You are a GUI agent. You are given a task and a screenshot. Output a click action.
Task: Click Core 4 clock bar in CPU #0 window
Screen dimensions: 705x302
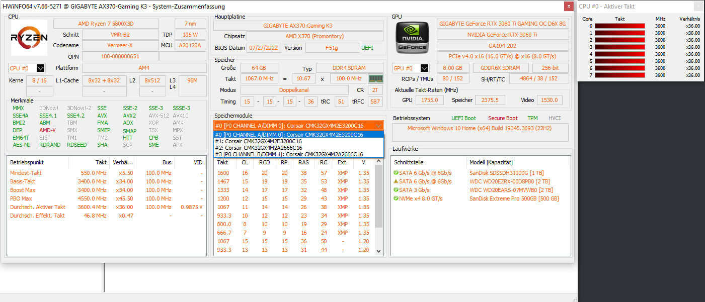[x=620, y=54]
